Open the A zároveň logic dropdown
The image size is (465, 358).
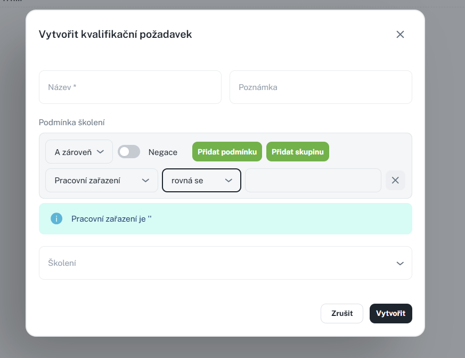coord(79,152)
